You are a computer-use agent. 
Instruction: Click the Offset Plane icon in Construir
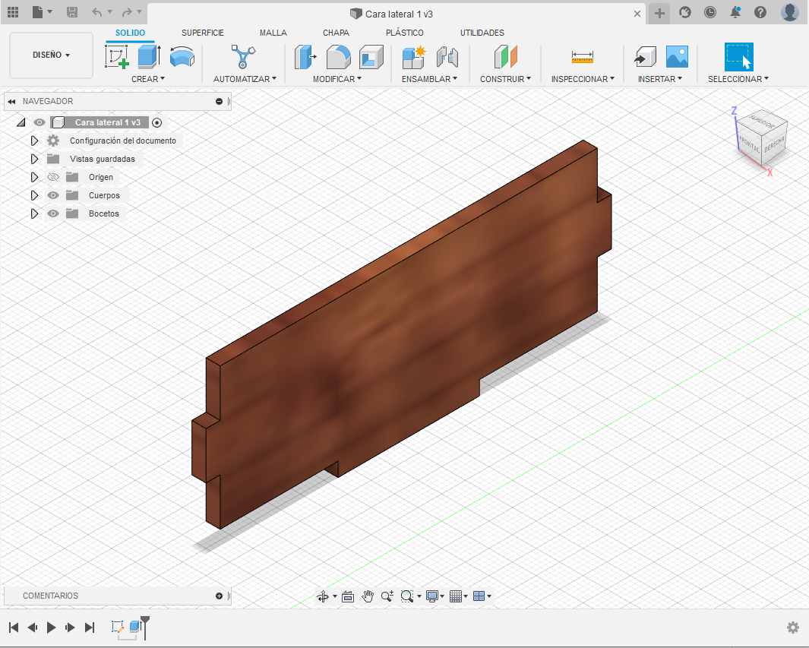coord(505,57)
